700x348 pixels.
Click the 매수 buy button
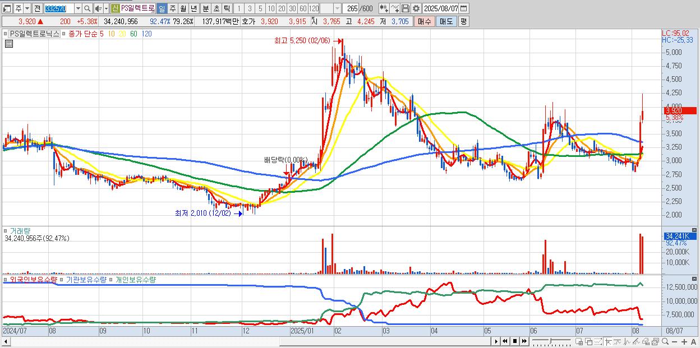(x=424, y=21)
